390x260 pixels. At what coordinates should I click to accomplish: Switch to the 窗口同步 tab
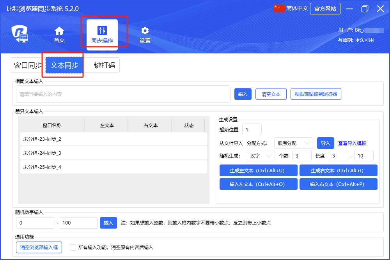point(27,65)
